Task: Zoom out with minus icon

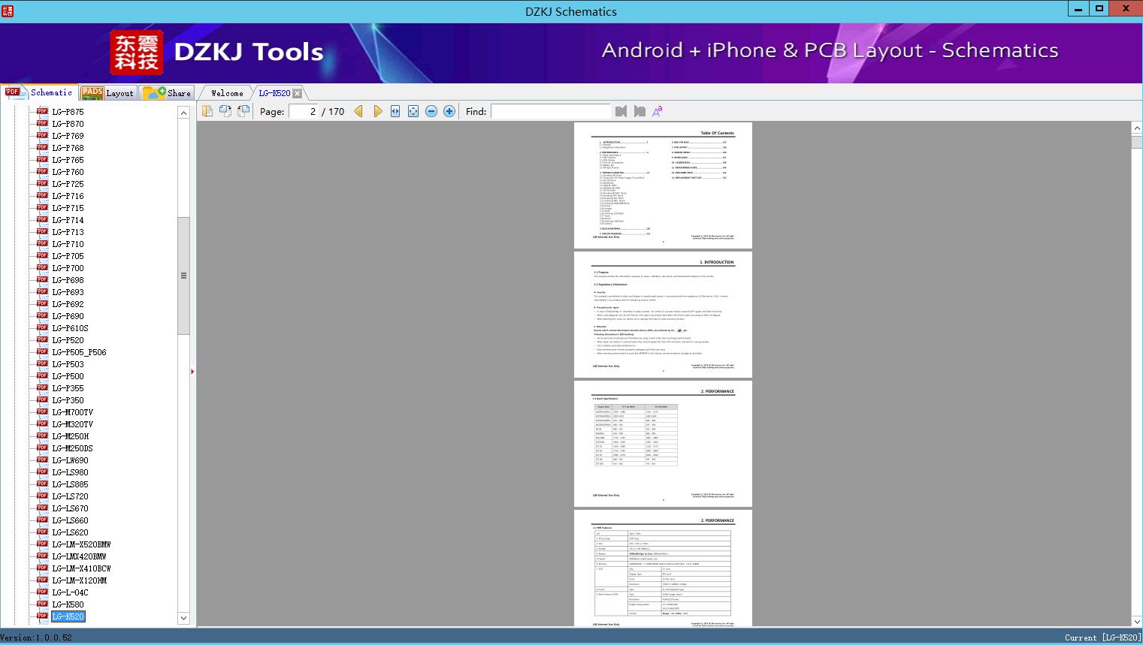Action: coord(431,111)
